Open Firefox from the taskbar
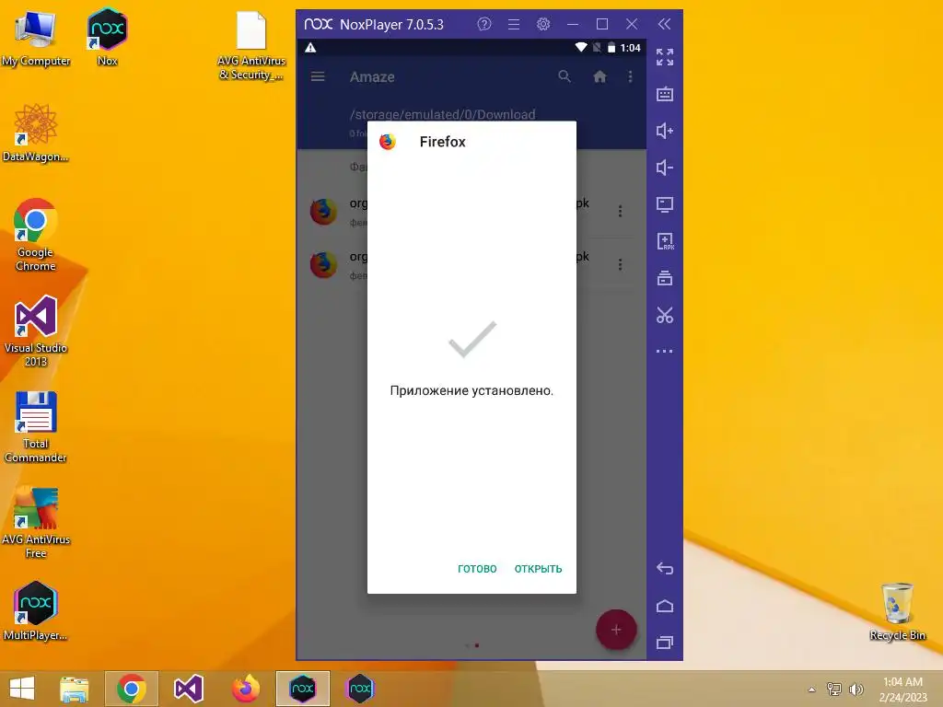Screen dimensions: 943x707 point(245,689)
